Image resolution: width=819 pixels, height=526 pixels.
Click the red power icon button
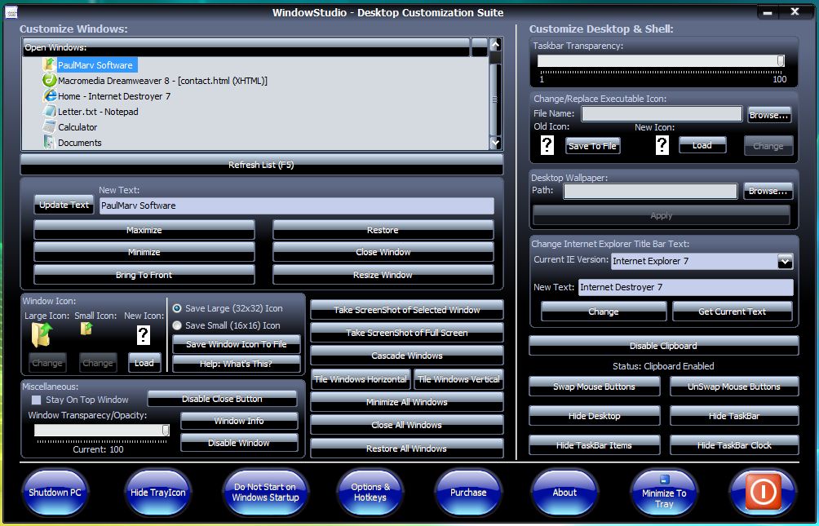pyautogui.click(x=763, y=492)
